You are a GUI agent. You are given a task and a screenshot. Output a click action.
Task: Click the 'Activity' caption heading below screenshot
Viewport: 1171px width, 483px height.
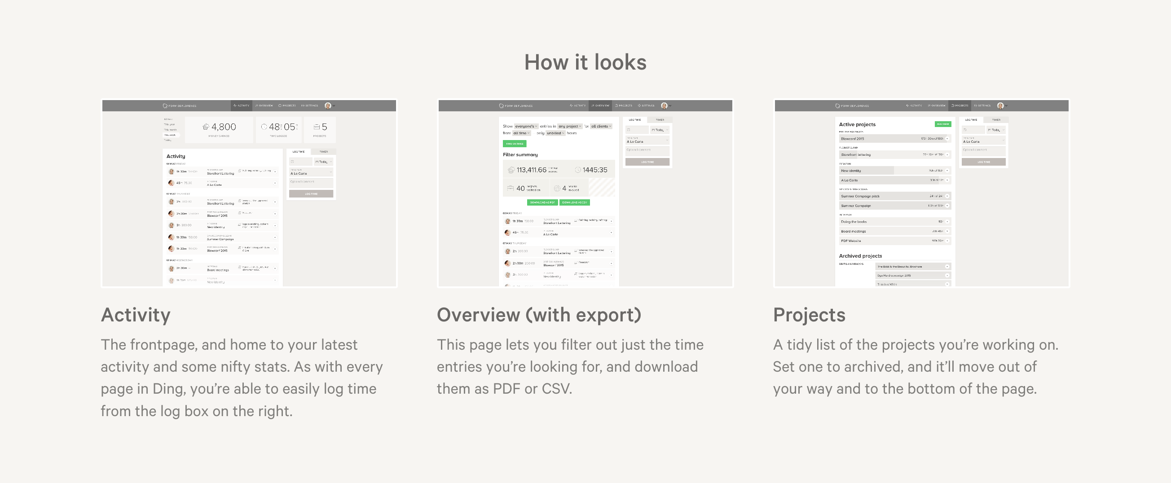tap(136, 314)
